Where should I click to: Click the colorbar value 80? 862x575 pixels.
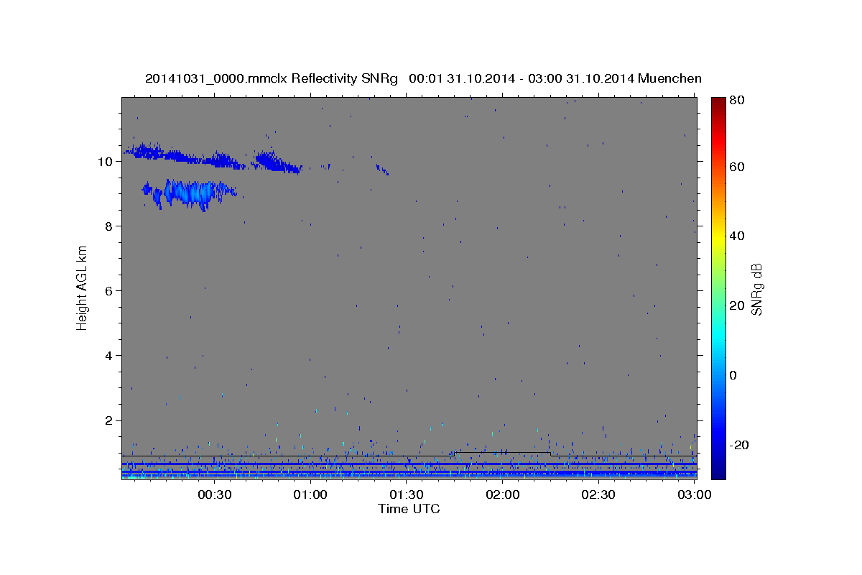click(736, 101)
